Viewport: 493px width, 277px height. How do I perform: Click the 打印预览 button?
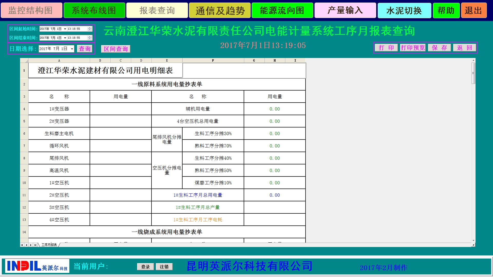(x=413, y=48)
